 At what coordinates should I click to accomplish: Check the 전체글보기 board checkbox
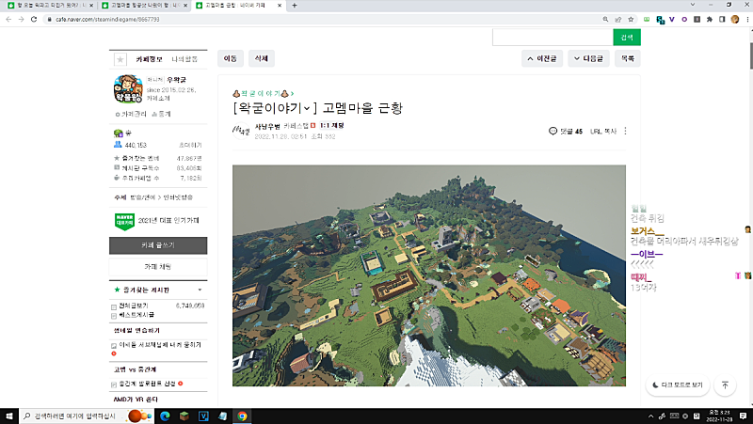coord(114,306)
